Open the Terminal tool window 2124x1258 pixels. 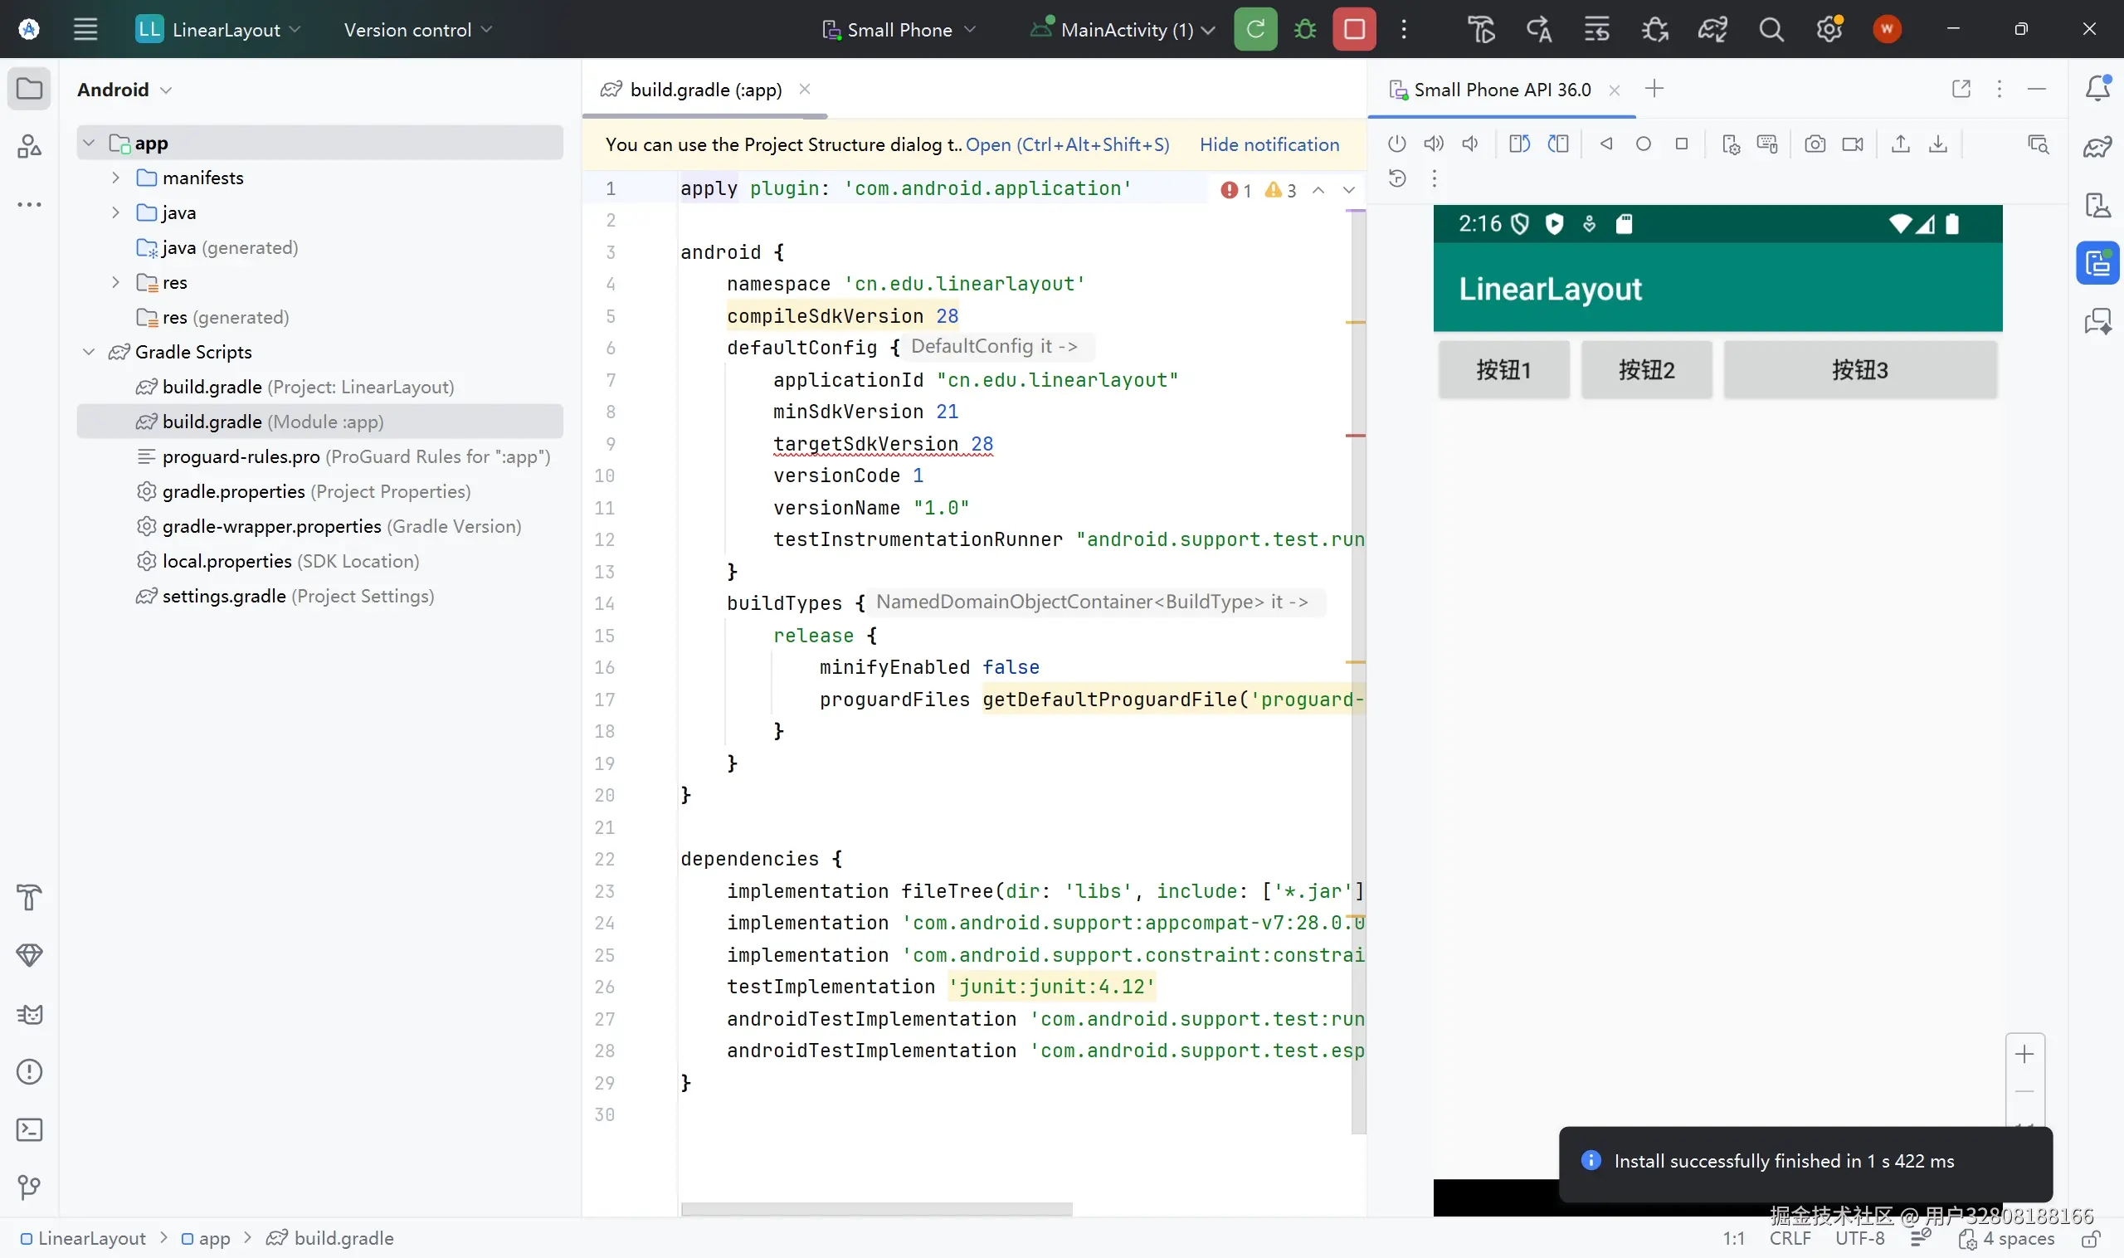tap(30, 1129)
